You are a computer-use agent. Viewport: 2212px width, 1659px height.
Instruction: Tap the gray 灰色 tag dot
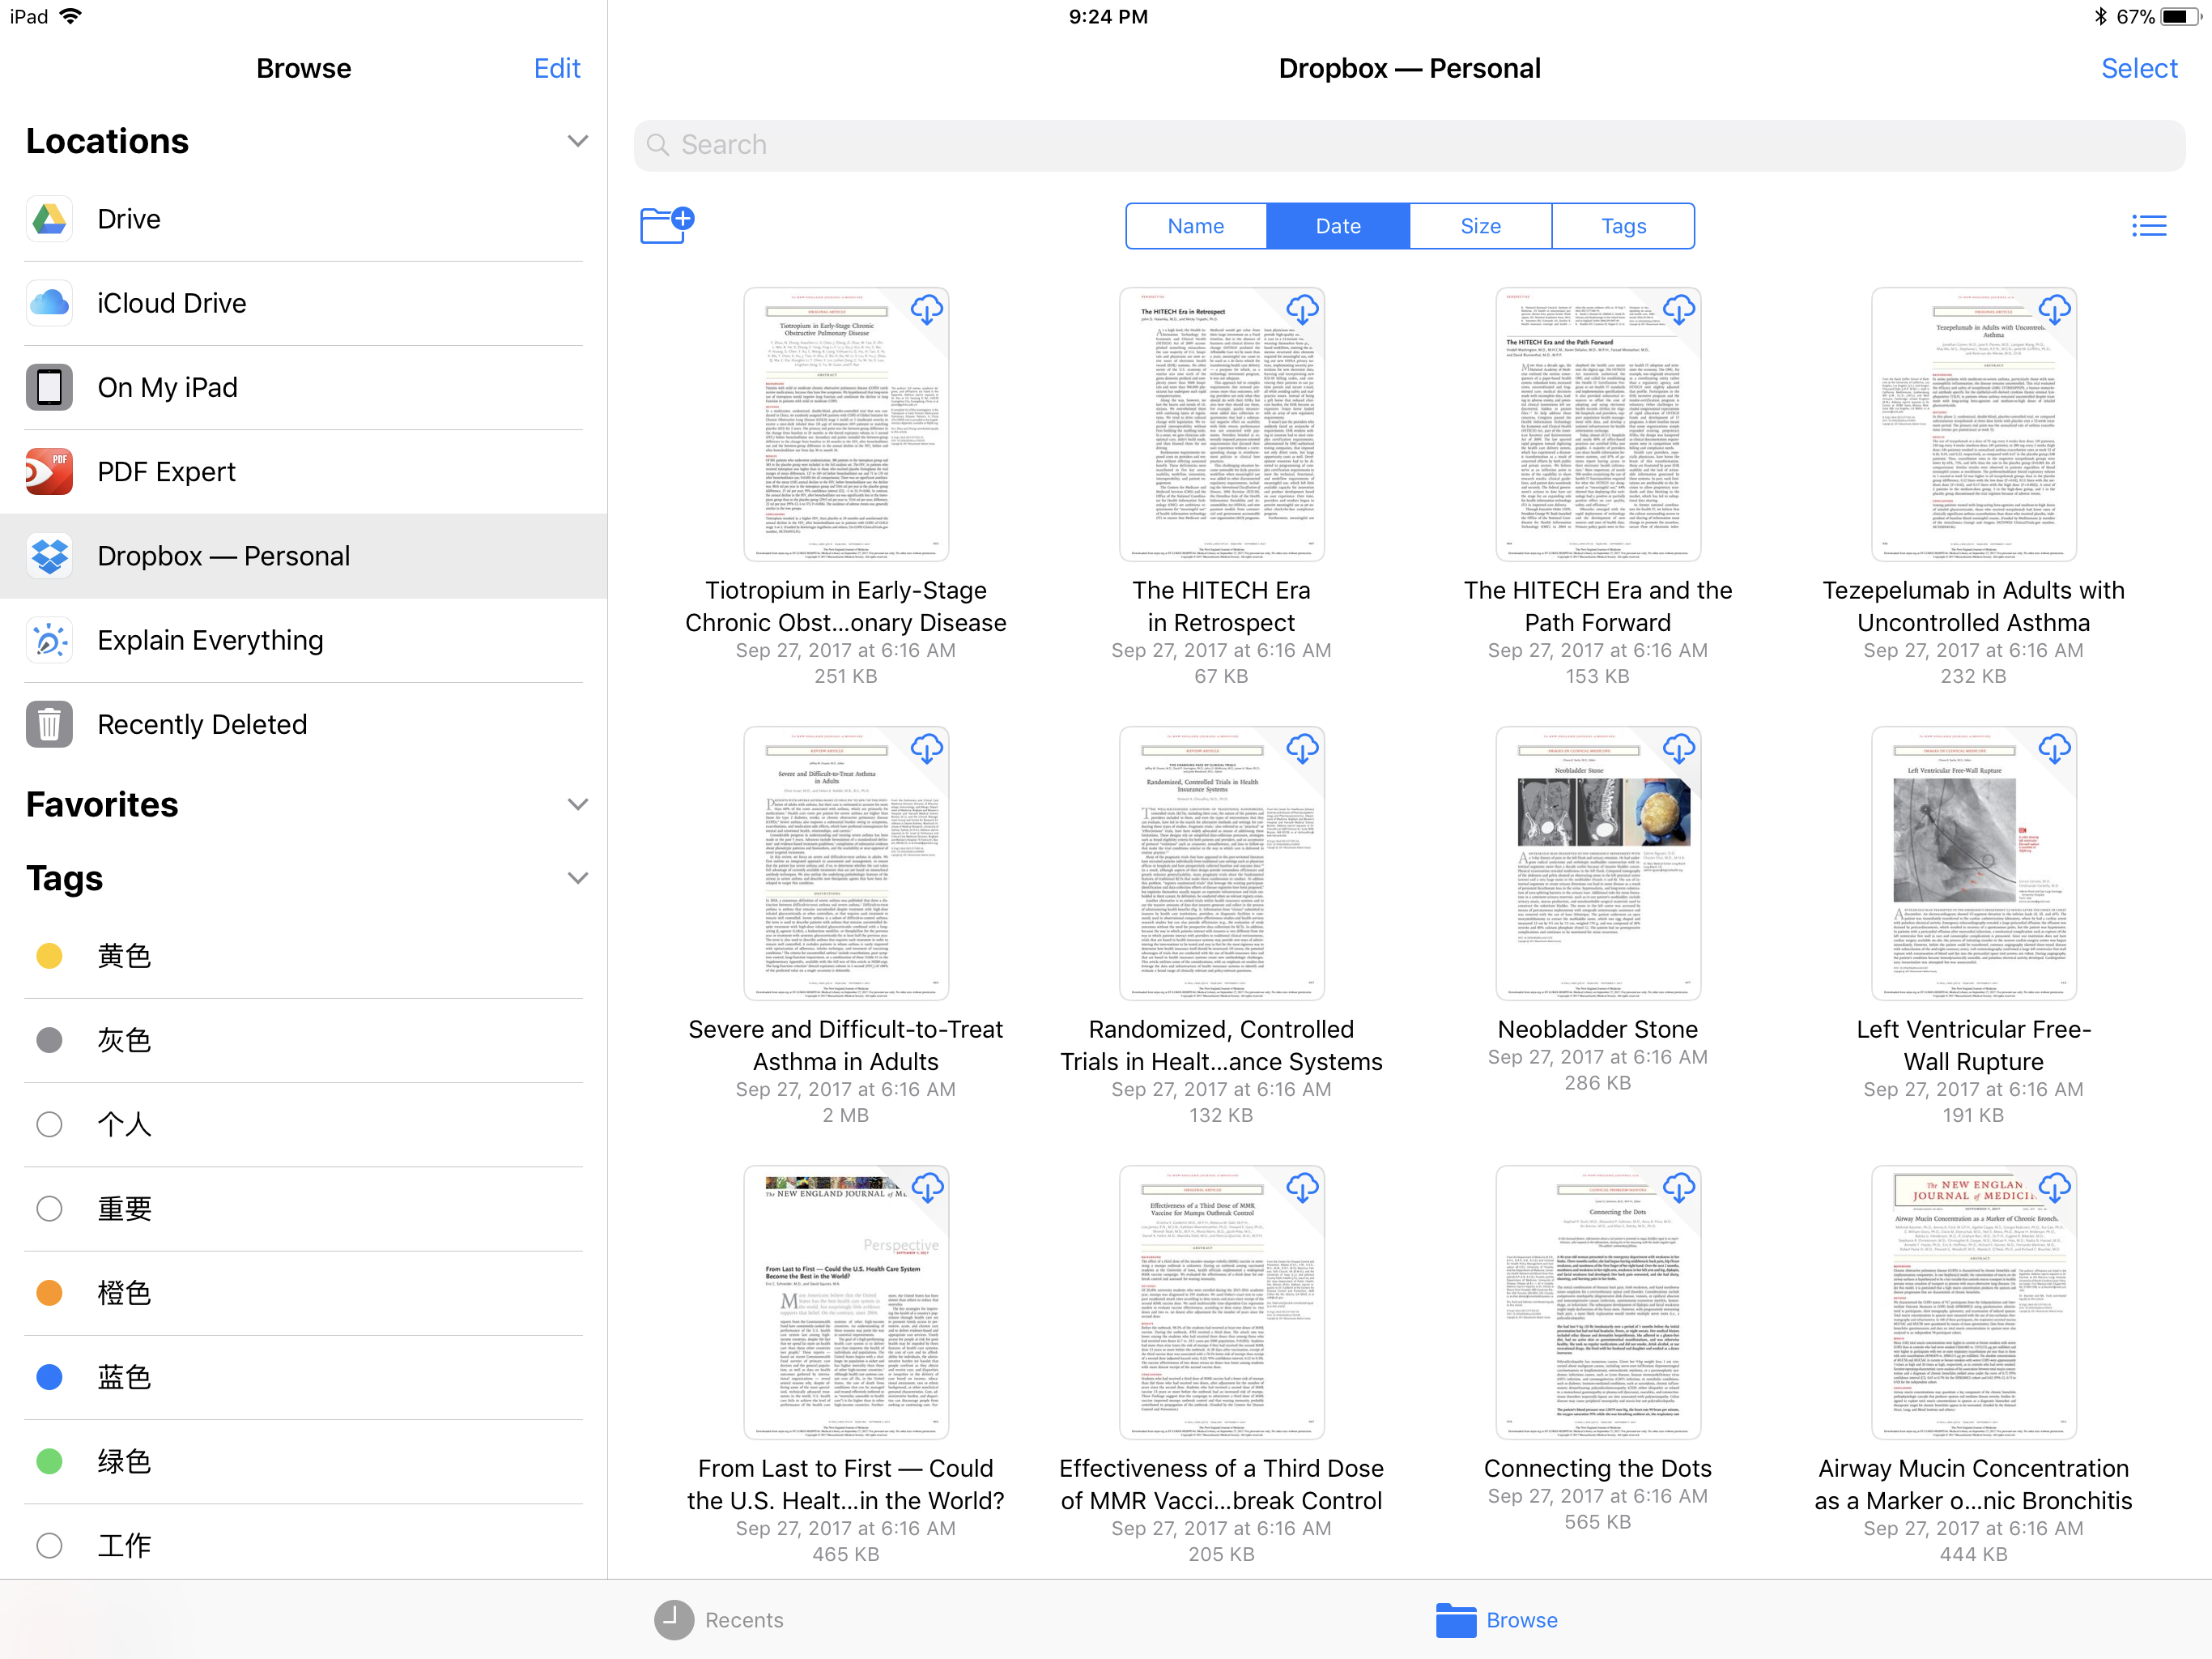point(49,1041)
